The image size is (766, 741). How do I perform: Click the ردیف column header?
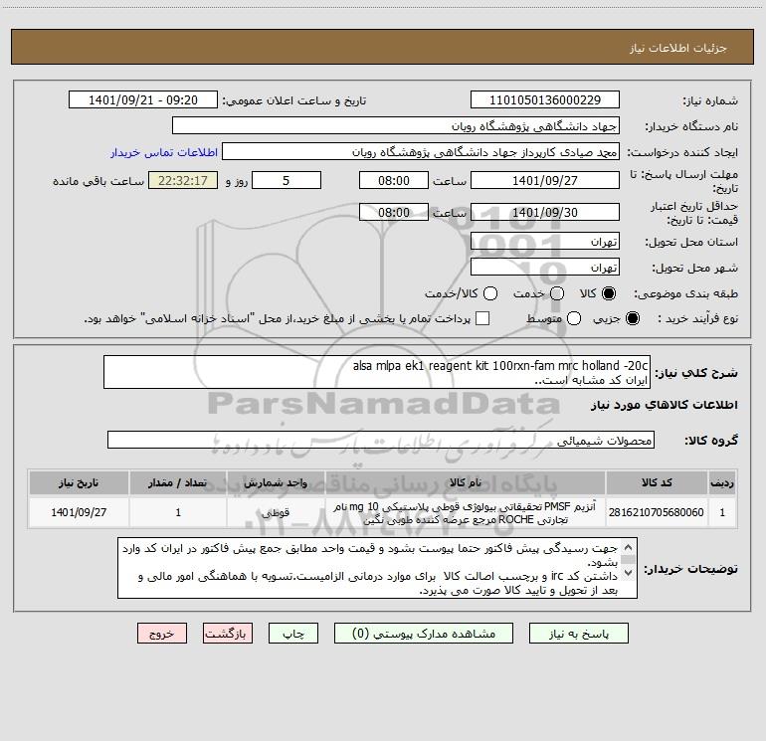pos(722,482)
